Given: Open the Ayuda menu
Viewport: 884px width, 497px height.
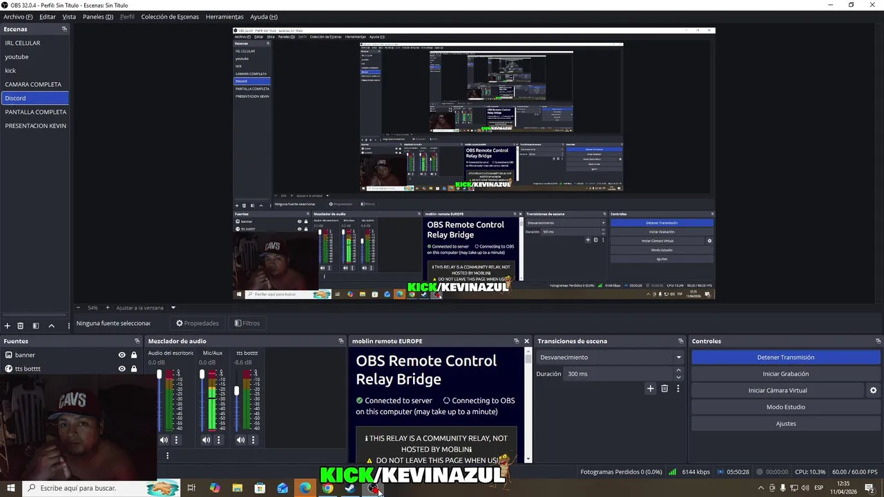Looking at the screenshot, I should pyautogui.click(x=264, y=17).
